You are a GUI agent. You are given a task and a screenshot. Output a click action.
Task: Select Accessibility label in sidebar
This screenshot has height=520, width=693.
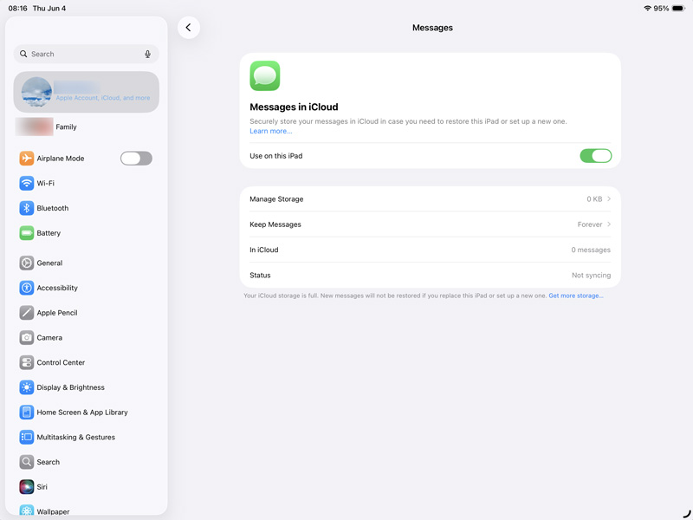pyautogui.click(x=57, y=288)
